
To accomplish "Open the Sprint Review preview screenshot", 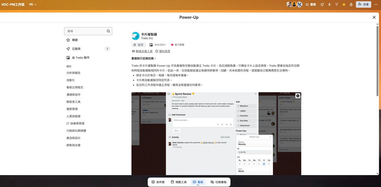I will coord(216,133).
